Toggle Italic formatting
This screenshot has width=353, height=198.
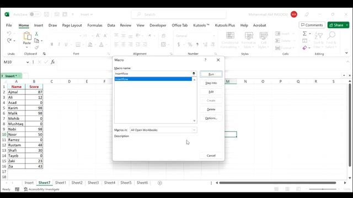coord(59,45)
